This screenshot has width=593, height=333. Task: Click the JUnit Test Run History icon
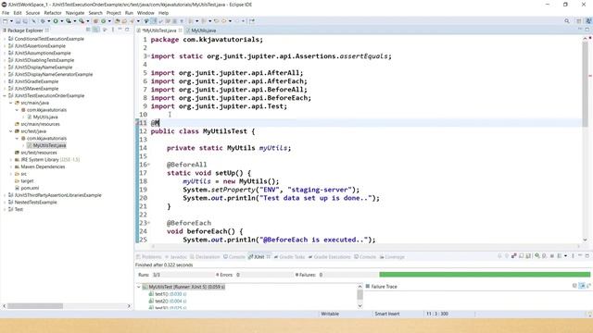coord(560,255)
